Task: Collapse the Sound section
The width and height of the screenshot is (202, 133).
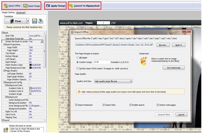Action: [3, 120]
